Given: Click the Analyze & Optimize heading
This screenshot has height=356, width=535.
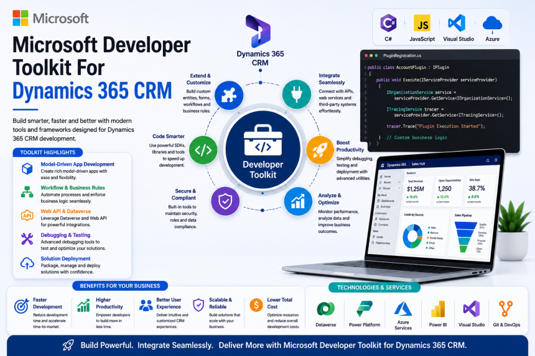Looking at the screenshot, I should pyautogui.click(x=330, y=199).
